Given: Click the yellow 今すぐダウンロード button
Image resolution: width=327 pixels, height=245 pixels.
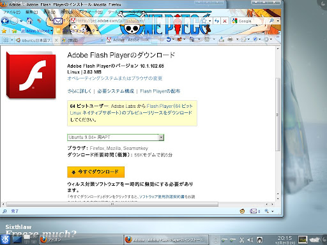Looking at the screenshot, I should [96, 172].
